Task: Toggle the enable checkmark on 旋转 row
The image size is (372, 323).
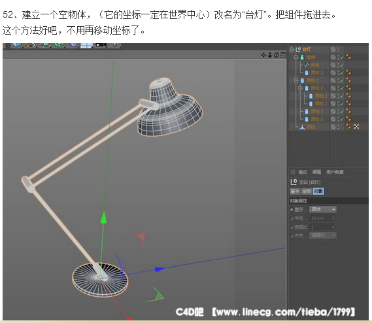Action: [342, 57]
